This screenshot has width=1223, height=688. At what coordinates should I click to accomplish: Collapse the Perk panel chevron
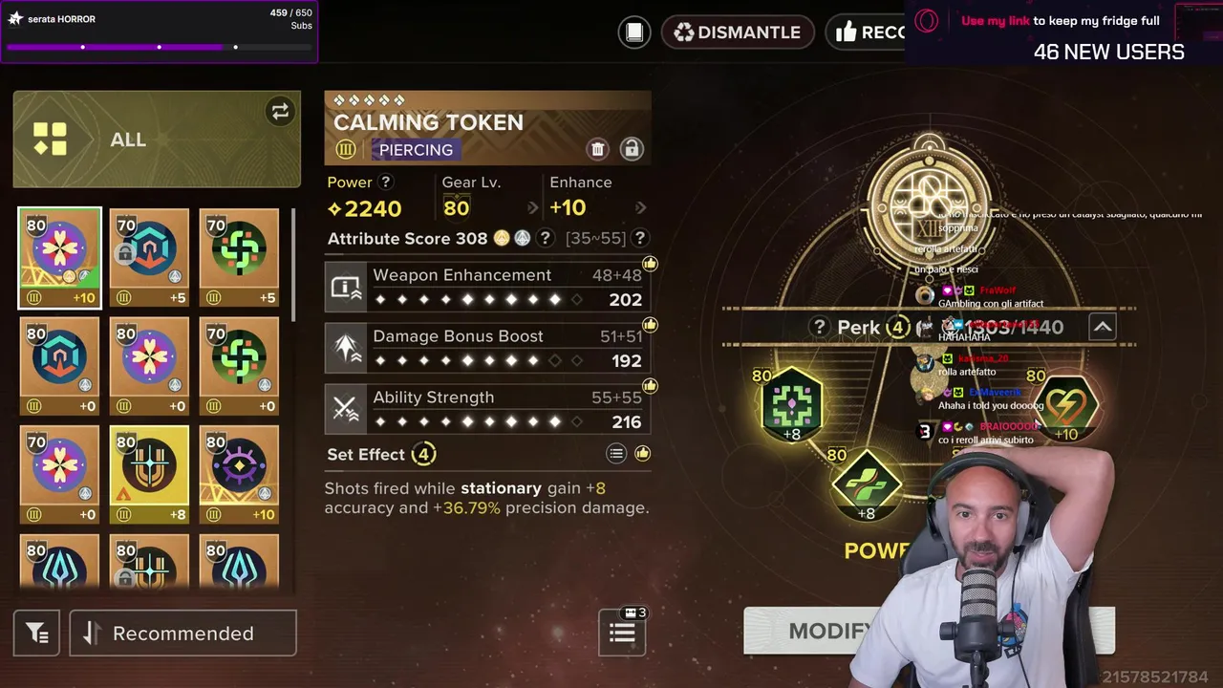pos(1102,327)
